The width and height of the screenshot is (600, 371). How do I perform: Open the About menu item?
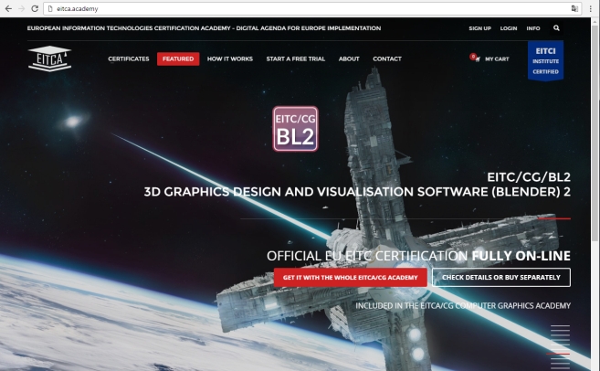click(x=349, y=58)
